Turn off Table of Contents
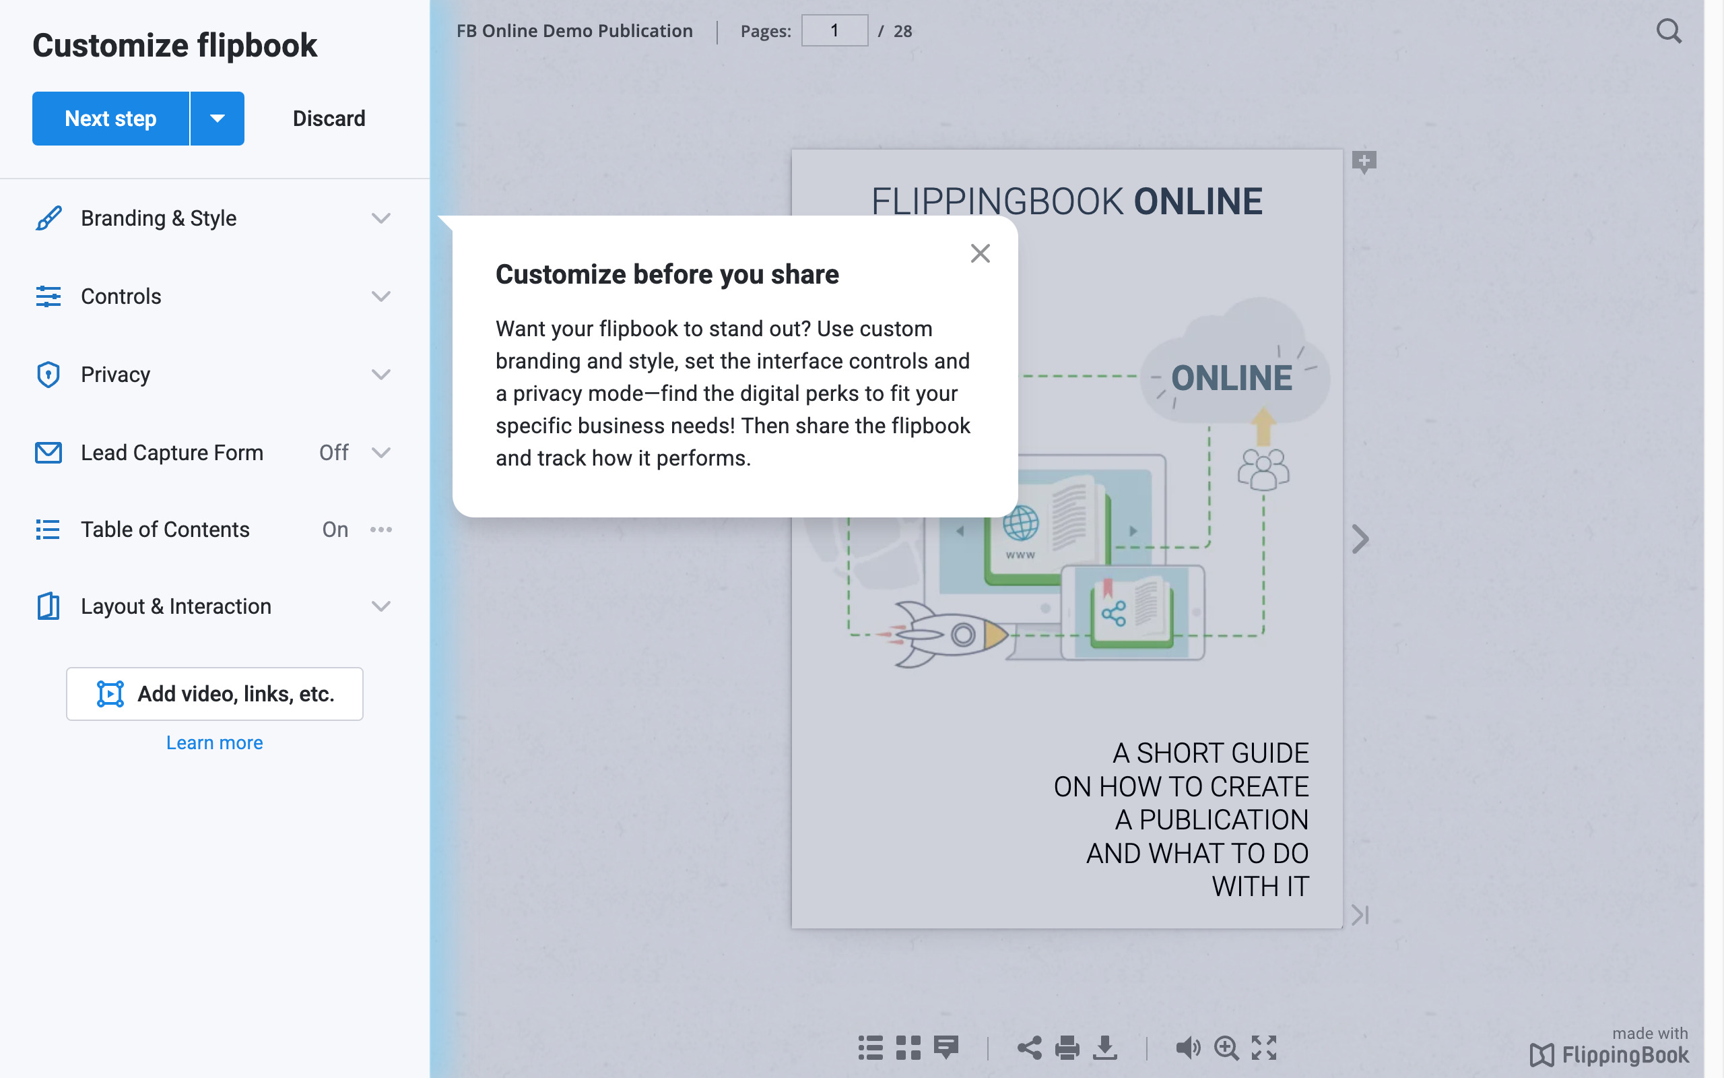 (x=334, y=529)
